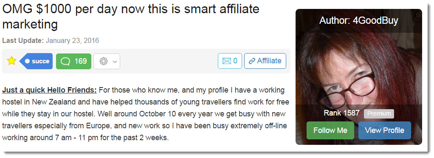Click the white dot on the blue tag
This screenshot has height=158, width=434.
coord(28,61)
